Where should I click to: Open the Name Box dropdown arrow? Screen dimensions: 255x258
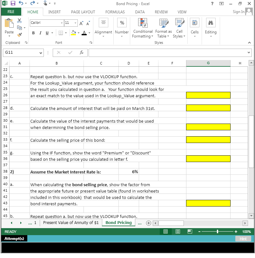point(41,53)
